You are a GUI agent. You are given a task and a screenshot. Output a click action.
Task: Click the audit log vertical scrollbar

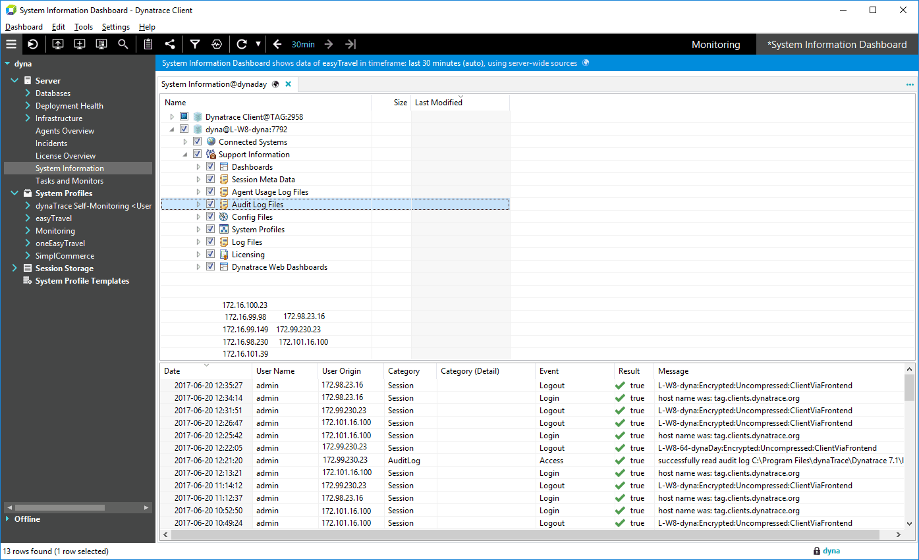[909, 388]
